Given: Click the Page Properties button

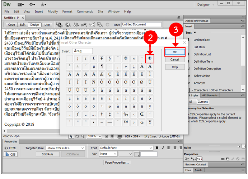Looking at the screenshot, I should tap(117, 163).
